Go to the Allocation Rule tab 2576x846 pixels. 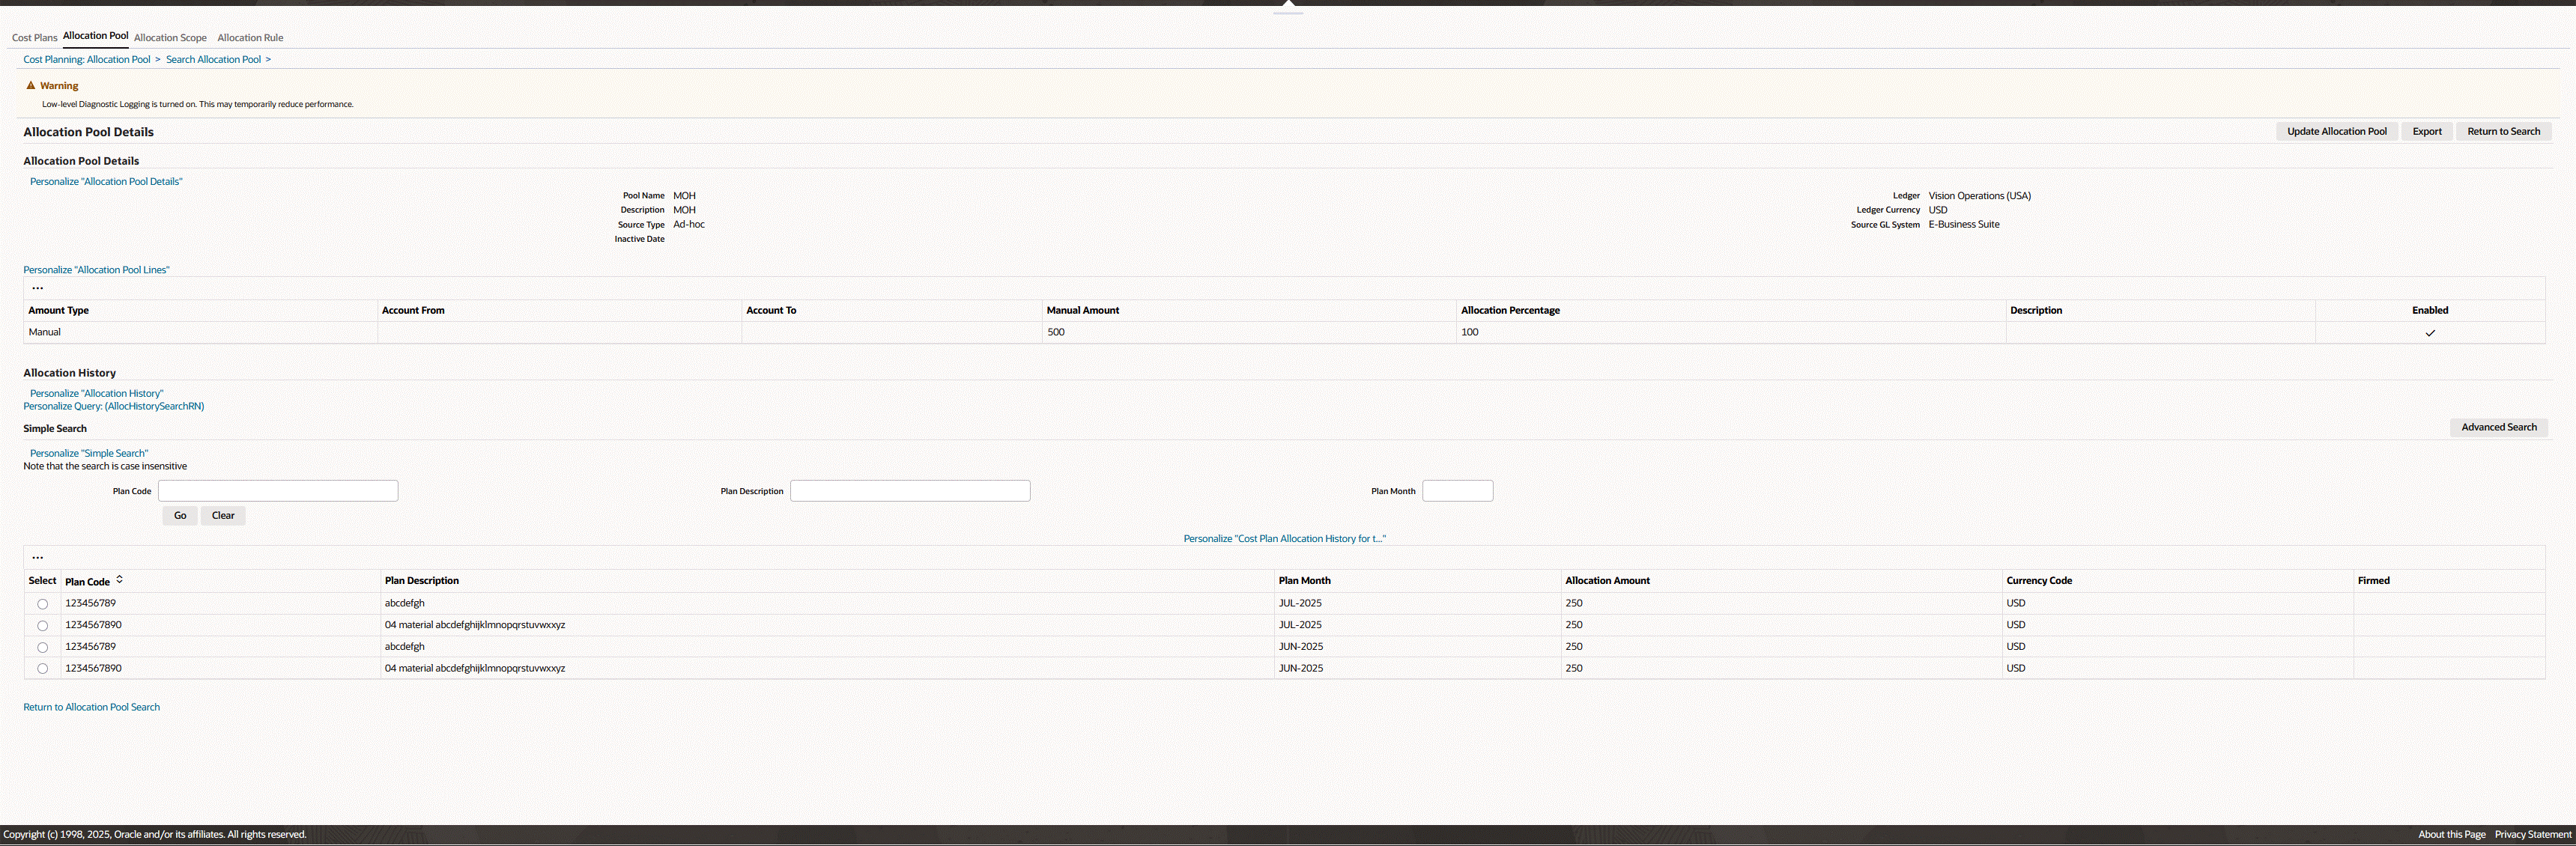(250, 38)
